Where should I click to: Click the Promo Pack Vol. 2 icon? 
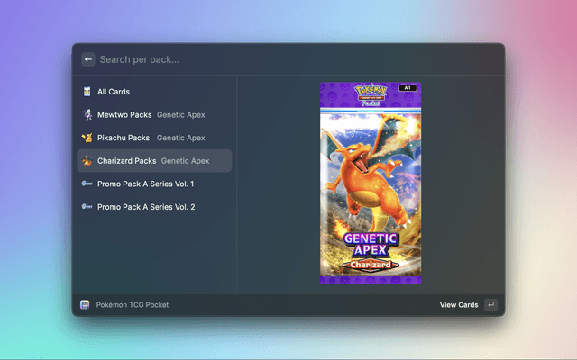[x=87, y=207]
